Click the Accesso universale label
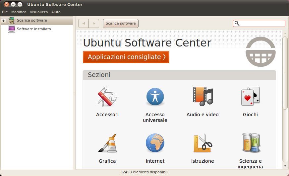 155,118
